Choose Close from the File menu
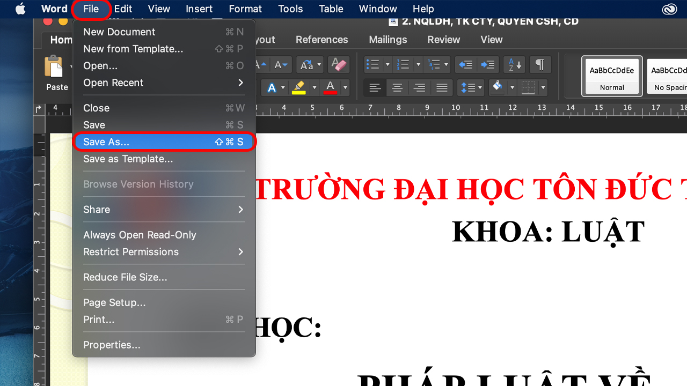 coord(164,108)
